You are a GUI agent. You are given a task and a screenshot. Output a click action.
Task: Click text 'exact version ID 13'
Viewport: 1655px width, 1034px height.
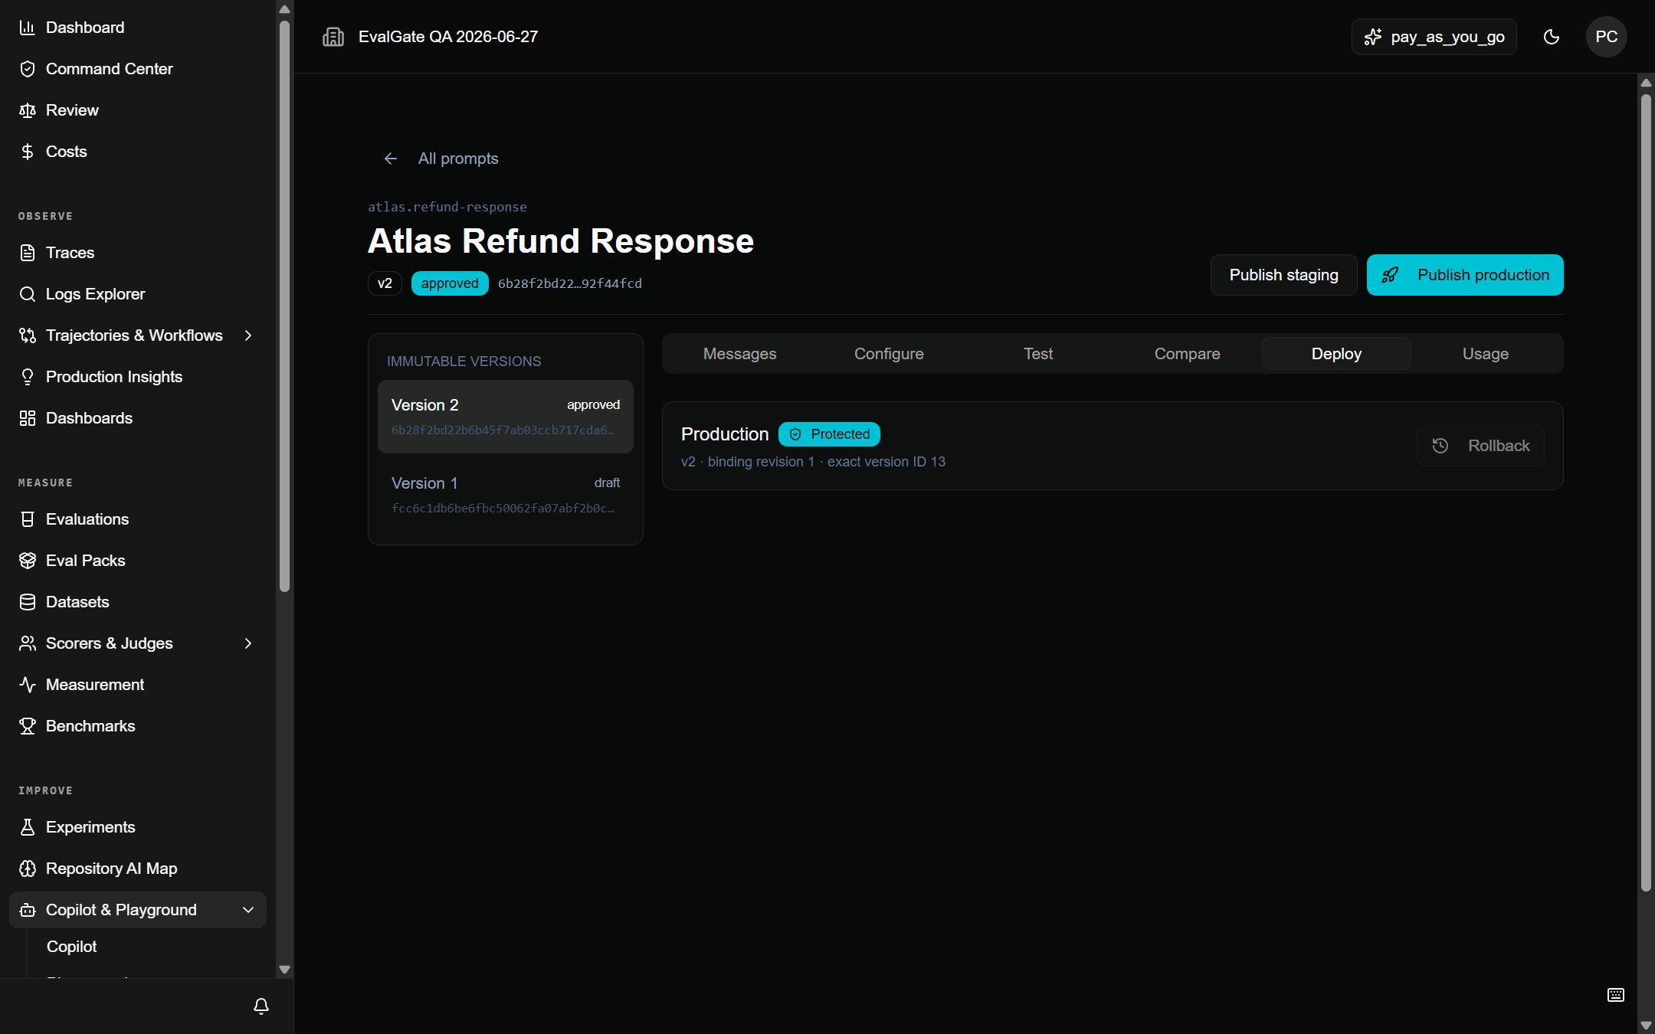886,462
